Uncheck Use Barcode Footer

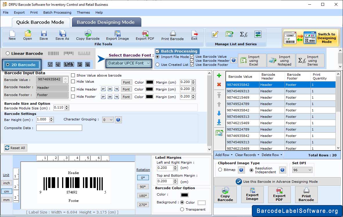192,64
